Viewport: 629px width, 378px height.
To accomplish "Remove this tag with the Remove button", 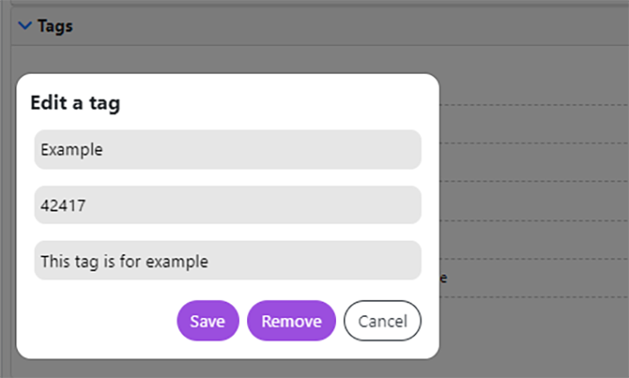I will click(x=291, y=321).
